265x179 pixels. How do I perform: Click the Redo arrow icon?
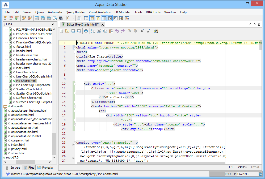123,31
